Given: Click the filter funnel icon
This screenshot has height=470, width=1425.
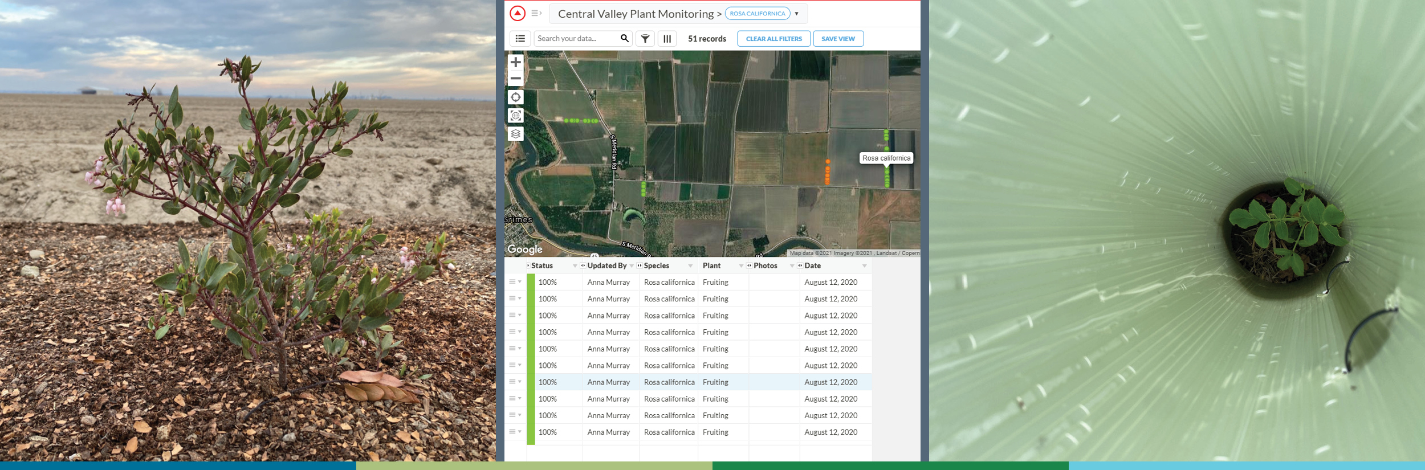Looking at the screenshot, I should point(645,39).
